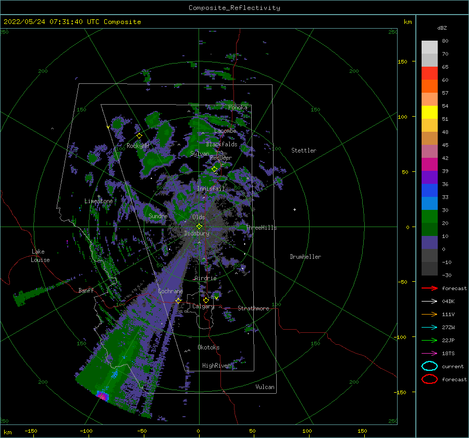Click the magenta 18TS arrow symbol

(429, 353)
